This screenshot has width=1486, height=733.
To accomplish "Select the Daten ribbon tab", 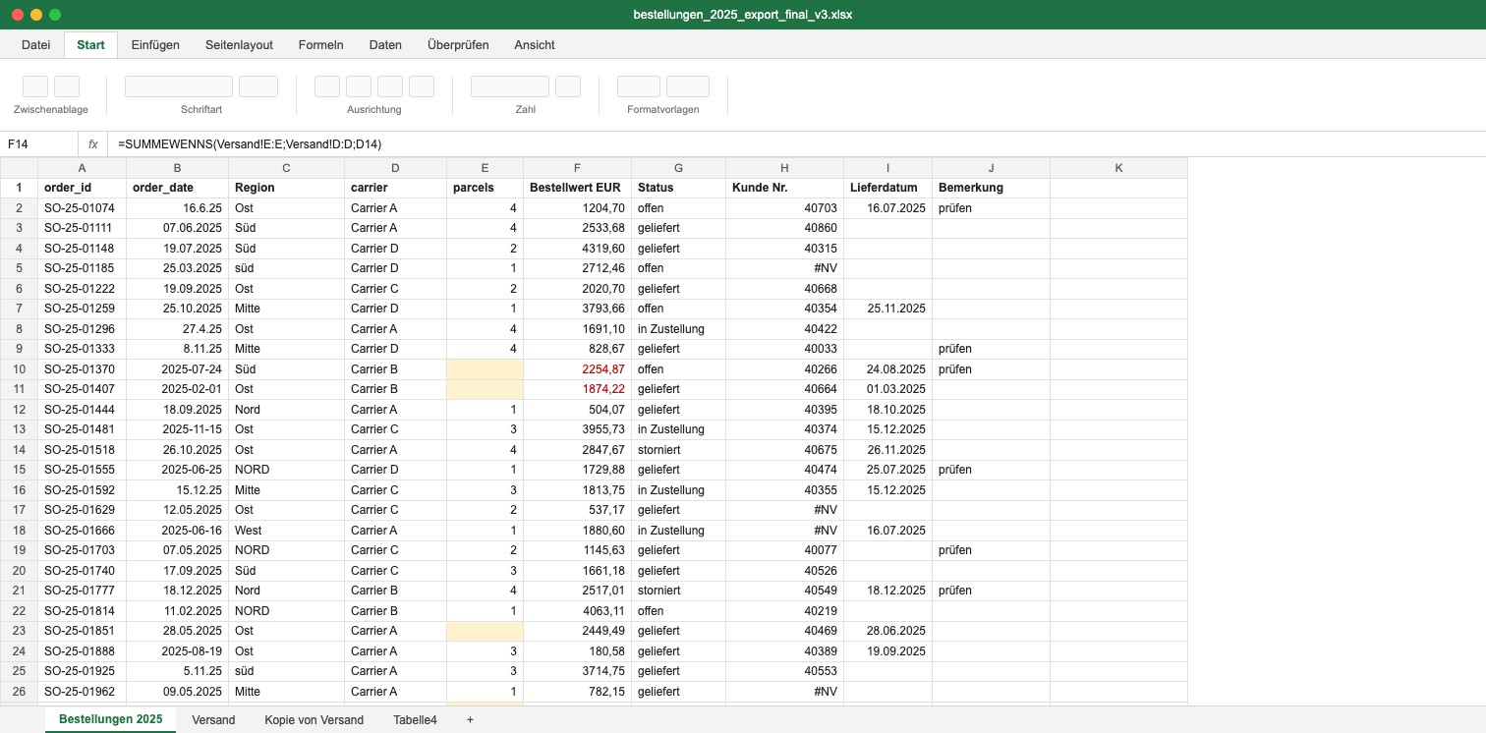I will point(385,44).
